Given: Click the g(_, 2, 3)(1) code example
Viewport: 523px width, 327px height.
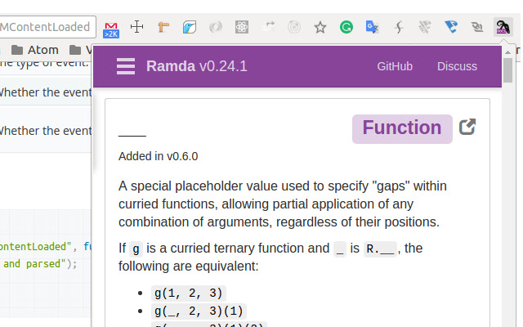Looking at the screenshot, I should (199, 311).
